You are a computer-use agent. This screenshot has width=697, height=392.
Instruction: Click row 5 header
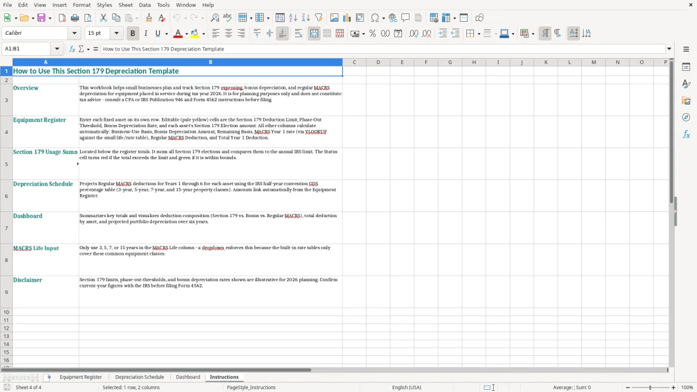pyautogui.click(x=6, y=164)
